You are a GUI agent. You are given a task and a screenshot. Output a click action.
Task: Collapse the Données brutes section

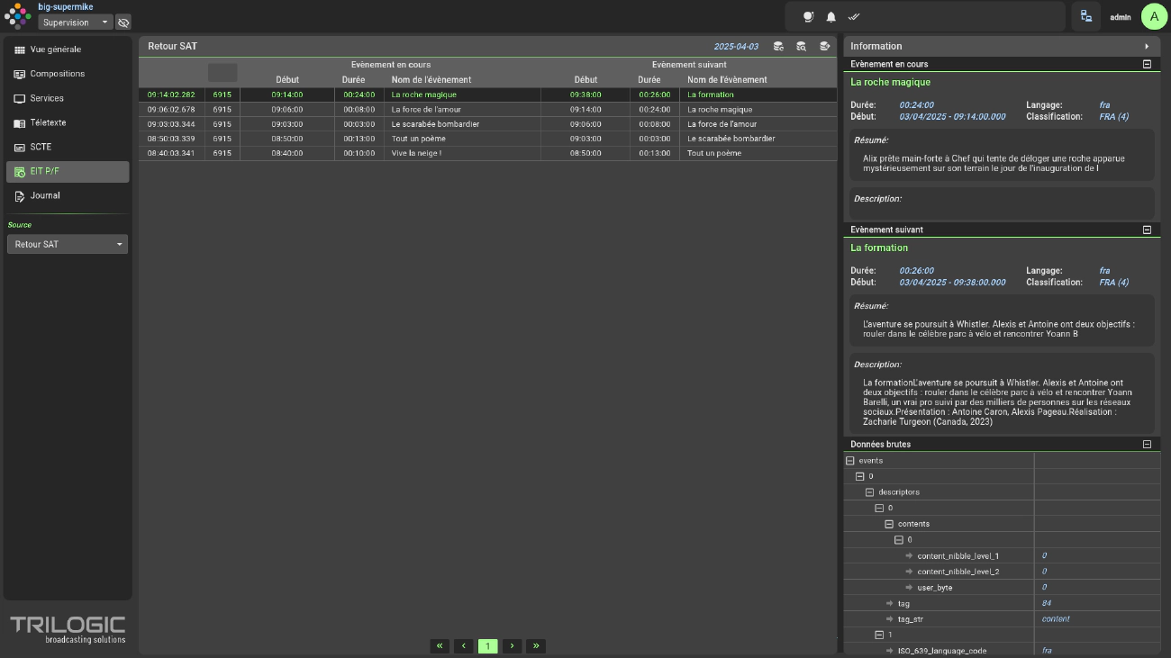(x=1147, y=444)
